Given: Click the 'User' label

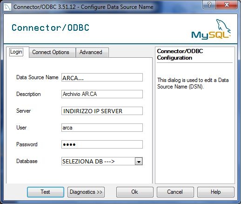Looking at the screenshot, I should click(x=21, y=128).
